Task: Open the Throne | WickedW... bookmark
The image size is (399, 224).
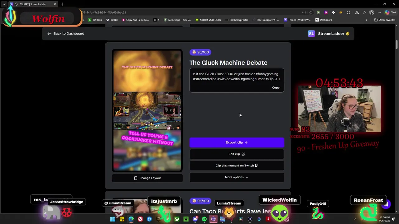Action: pos(297,20)
